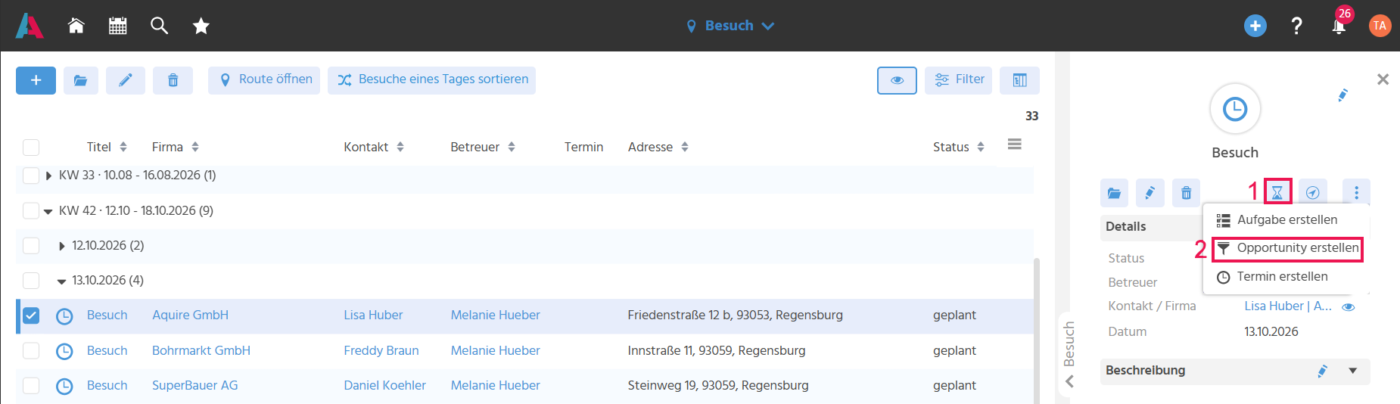This screenshot has width=1400, height=404.
Task: Collapse side panel via Besuch vertical tab
Action: click(x=1069, y=354)
